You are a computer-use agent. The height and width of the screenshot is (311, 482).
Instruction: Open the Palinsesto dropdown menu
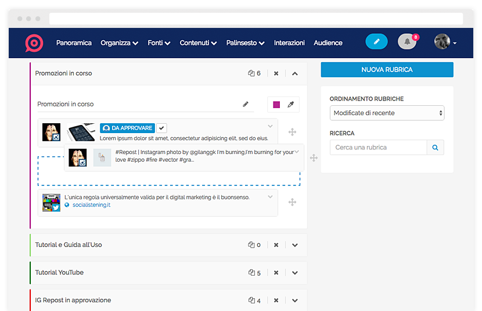pyautogui.click(x=245, y=43)
